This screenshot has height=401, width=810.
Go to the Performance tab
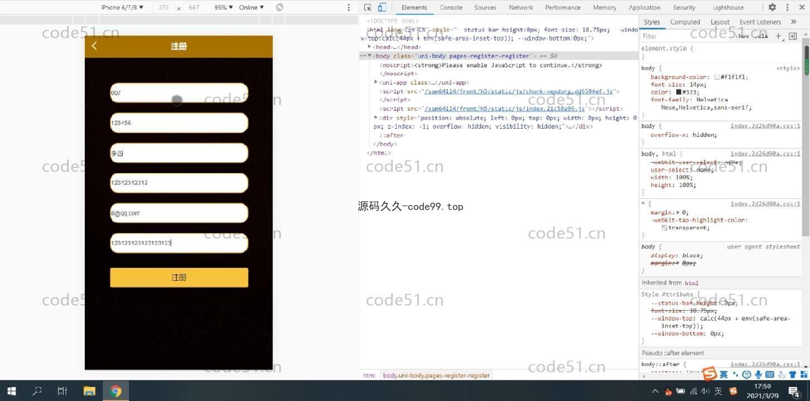click(x=563, y=7)
